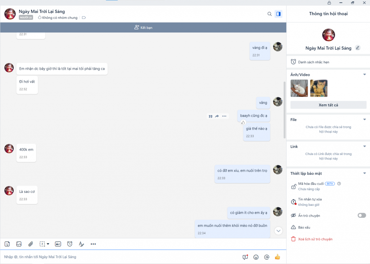Screen dimensions: 370x264
Task: Select the 'giá thế nào ạ' message
Action: [x=257, y=132]
